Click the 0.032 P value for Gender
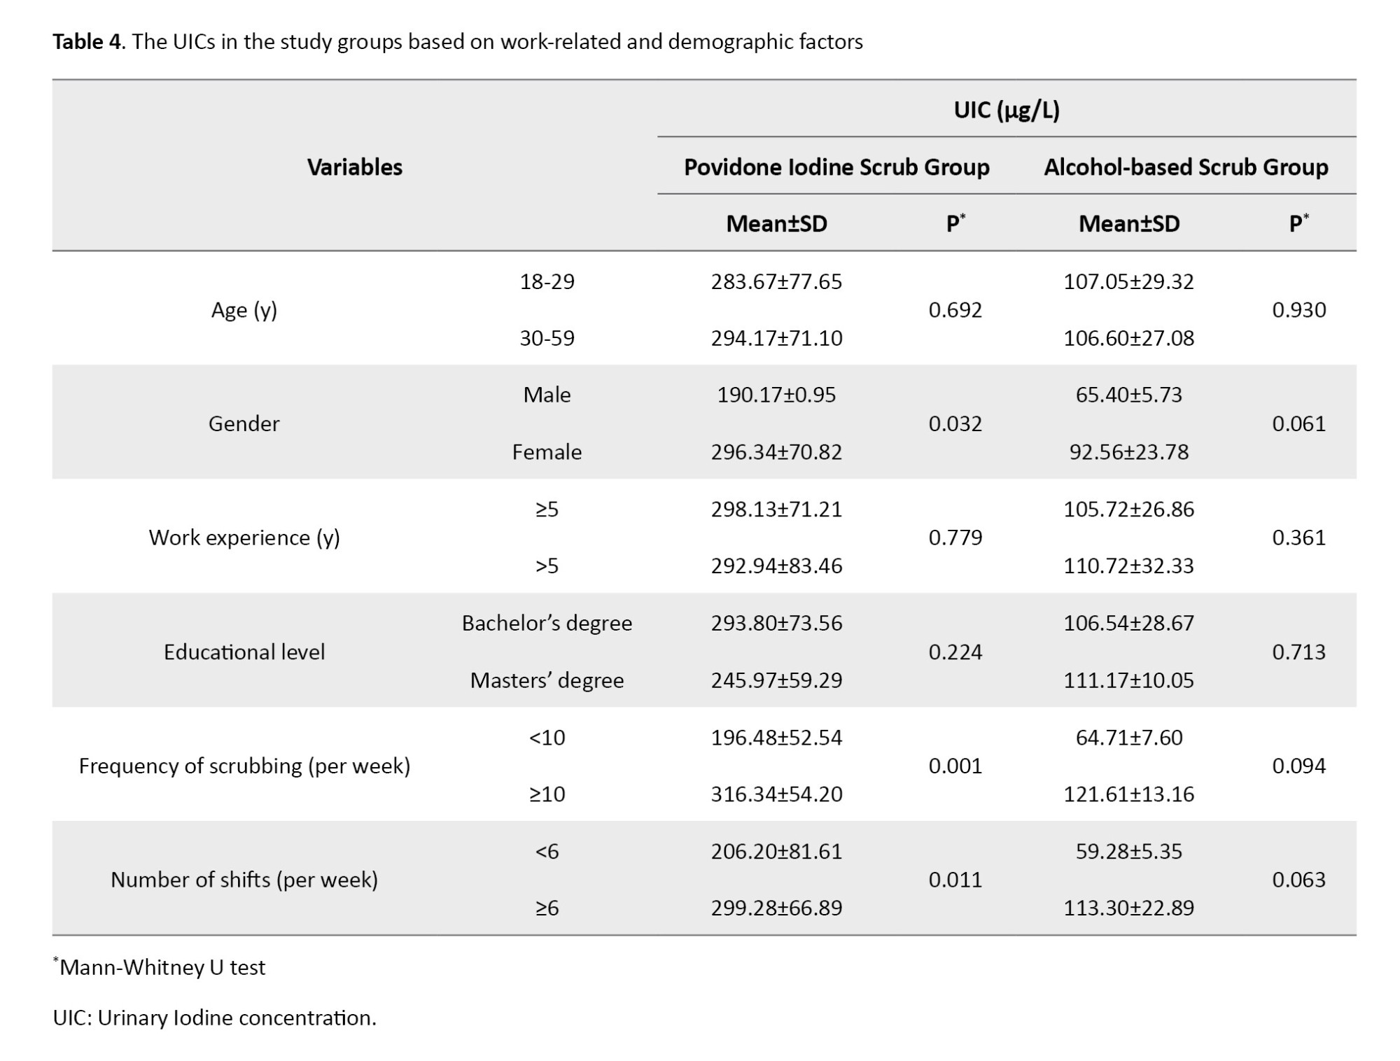The image size is (1400, 1061). click(x=955, y=423)
